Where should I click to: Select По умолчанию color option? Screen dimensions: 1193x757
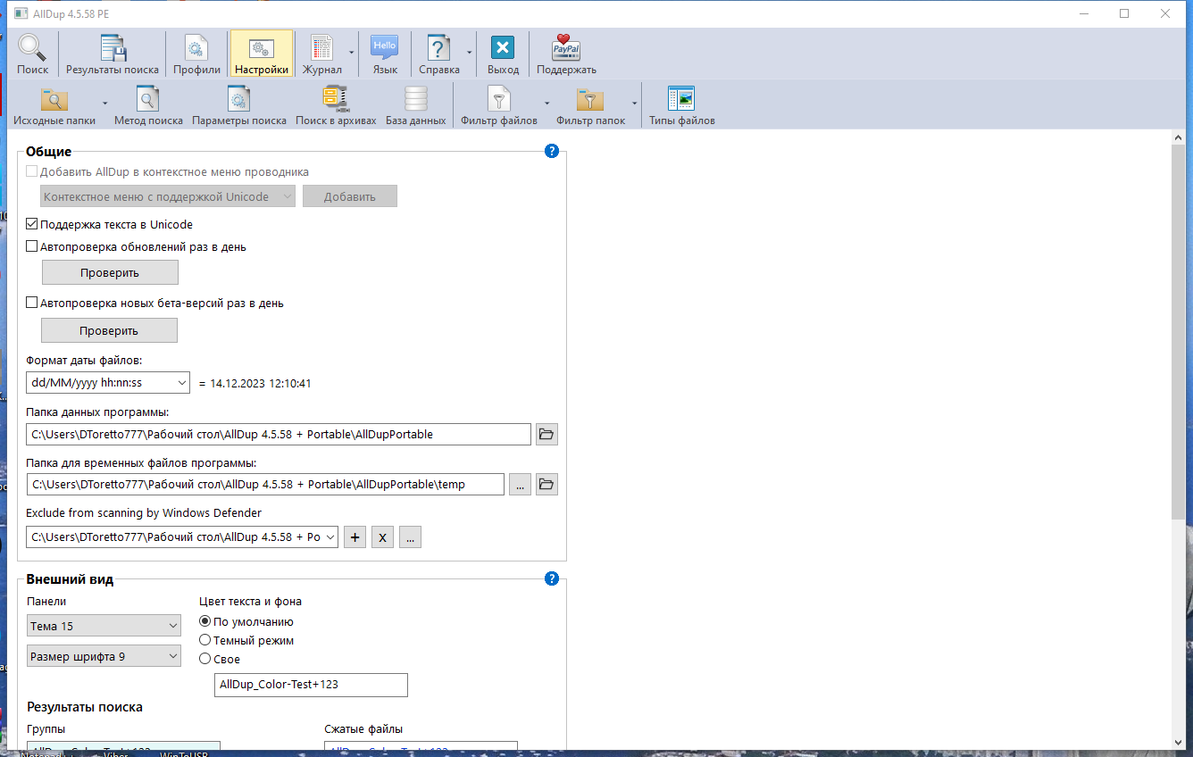(205, 621)
